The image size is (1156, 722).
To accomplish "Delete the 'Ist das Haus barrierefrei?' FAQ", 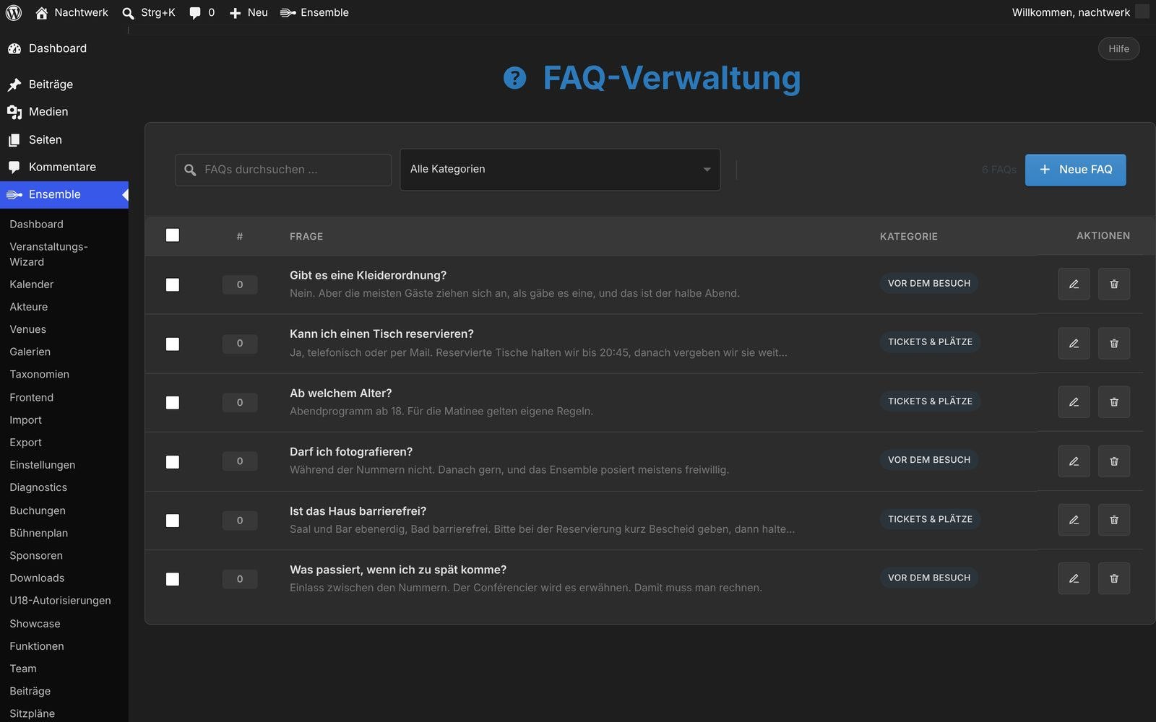I will pos(1114,520).
